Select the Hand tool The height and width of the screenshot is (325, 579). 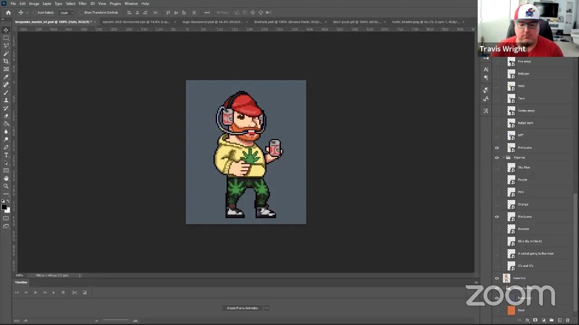pyautogui.click(x=6, y=178)
